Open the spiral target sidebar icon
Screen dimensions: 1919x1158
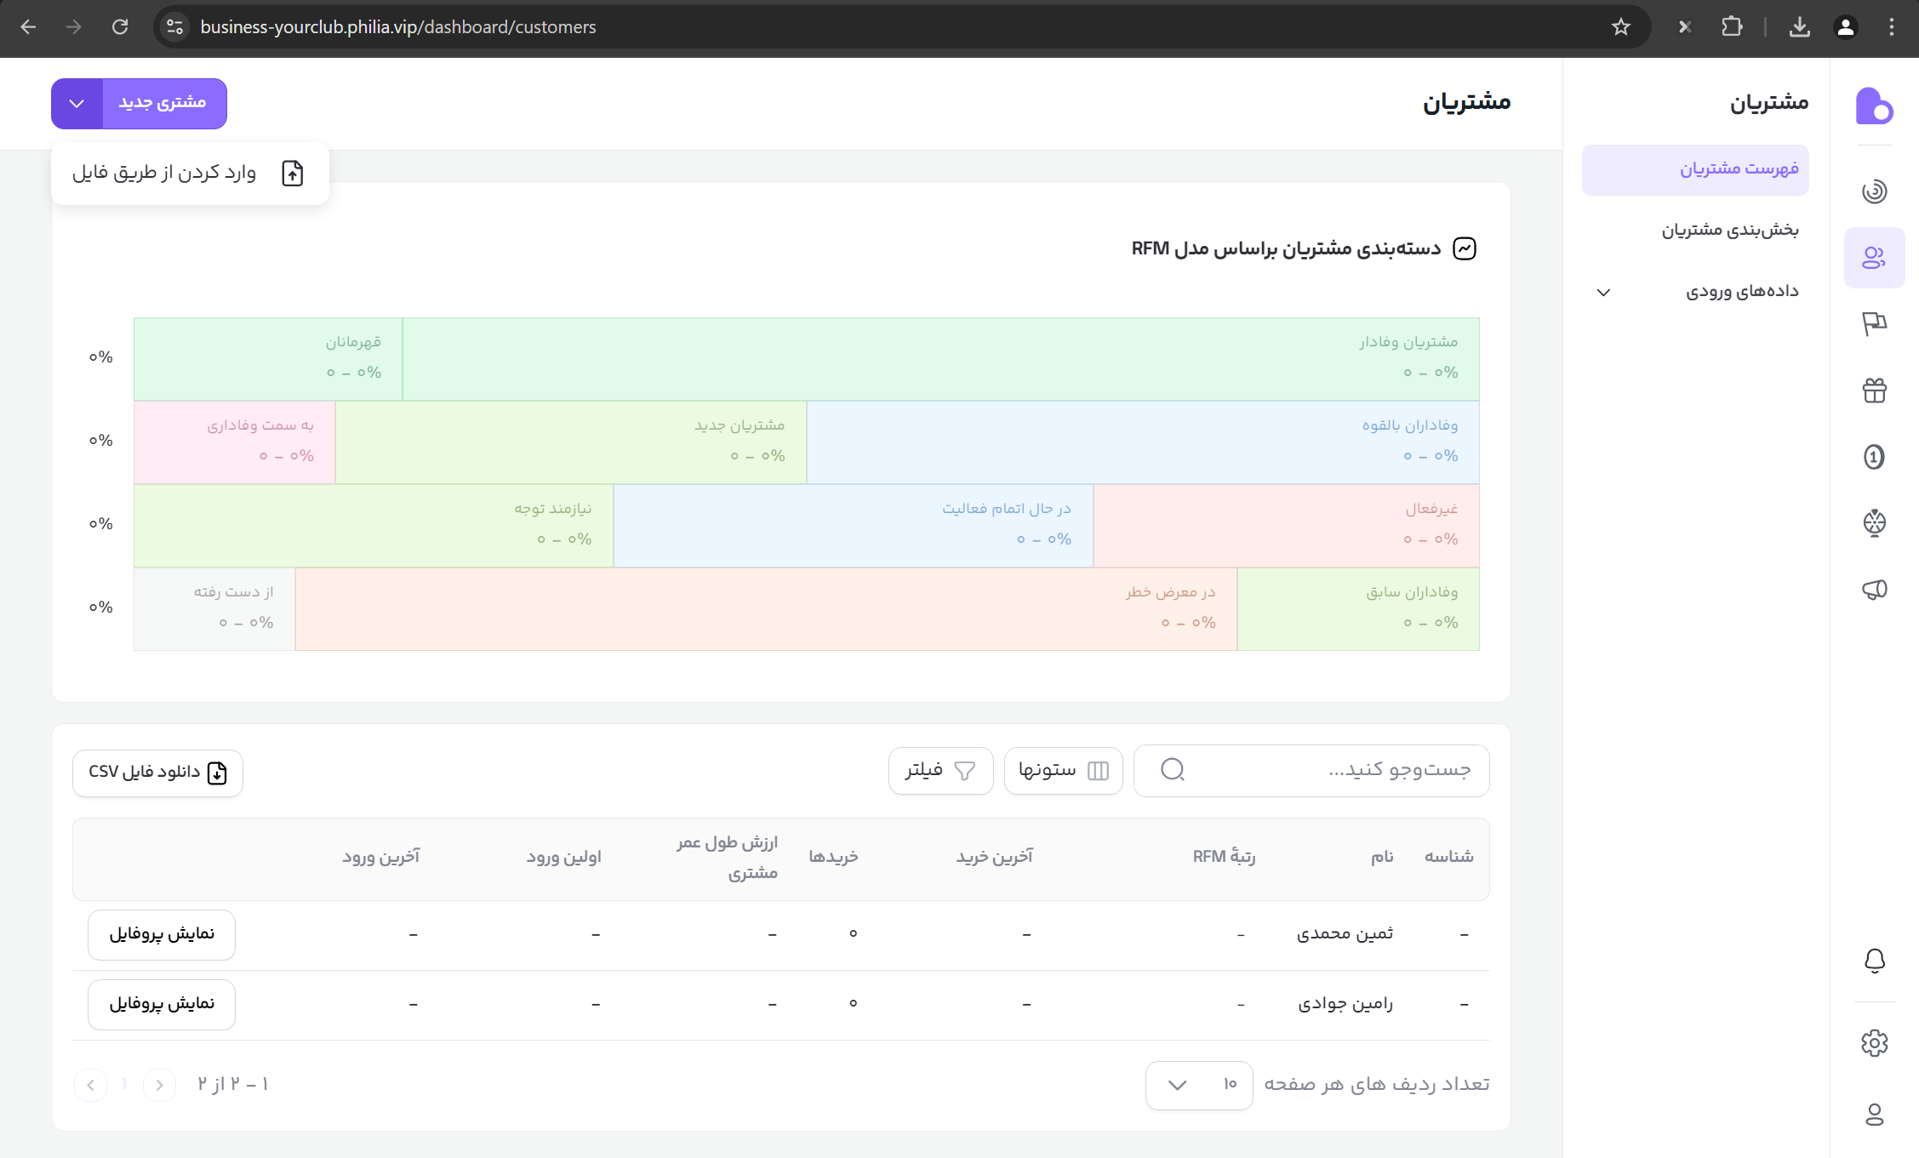tap(1874, 191)
